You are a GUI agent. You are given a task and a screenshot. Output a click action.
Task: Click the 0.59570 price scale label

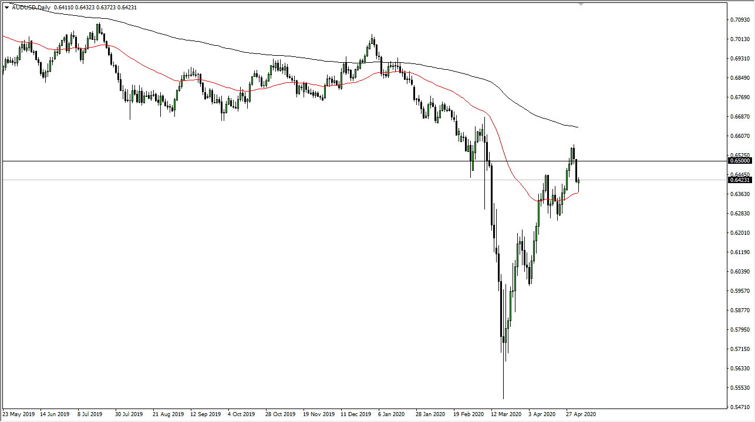coord(740,291)
